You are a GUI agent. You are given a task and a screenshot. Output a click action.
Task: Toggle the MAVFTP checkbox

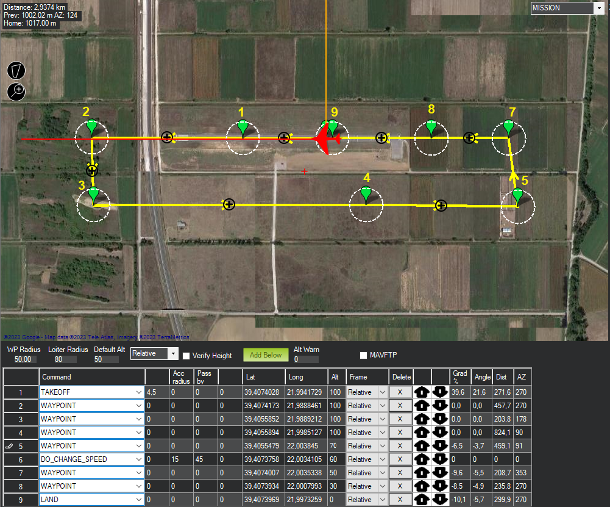[363, 355]
